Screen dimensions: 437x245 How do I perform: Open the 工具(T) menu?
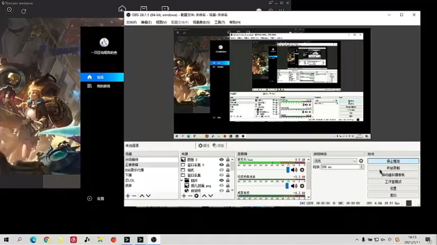[x=220, y=22]
